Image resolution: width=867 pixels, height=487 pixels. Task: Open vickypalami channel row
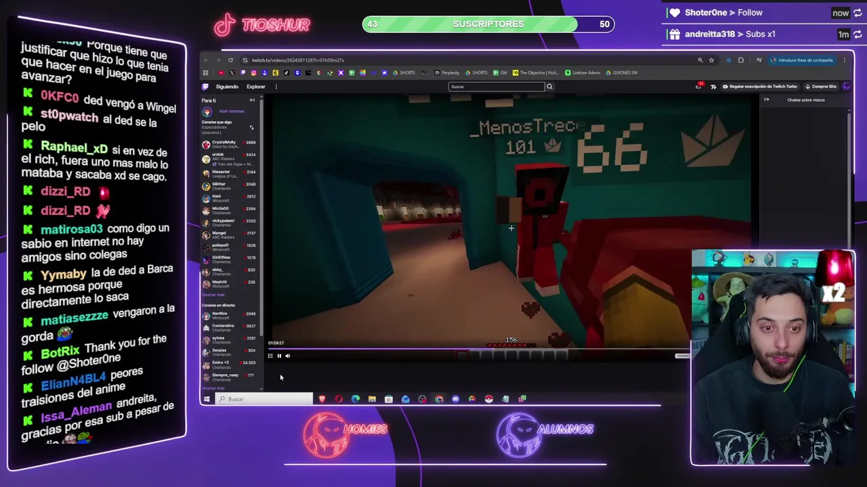click(229, 223)
